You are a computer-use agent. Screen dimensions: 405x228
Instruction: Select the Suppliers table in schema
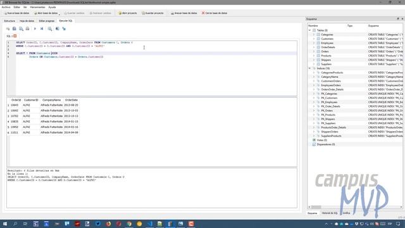click(327, 64)
